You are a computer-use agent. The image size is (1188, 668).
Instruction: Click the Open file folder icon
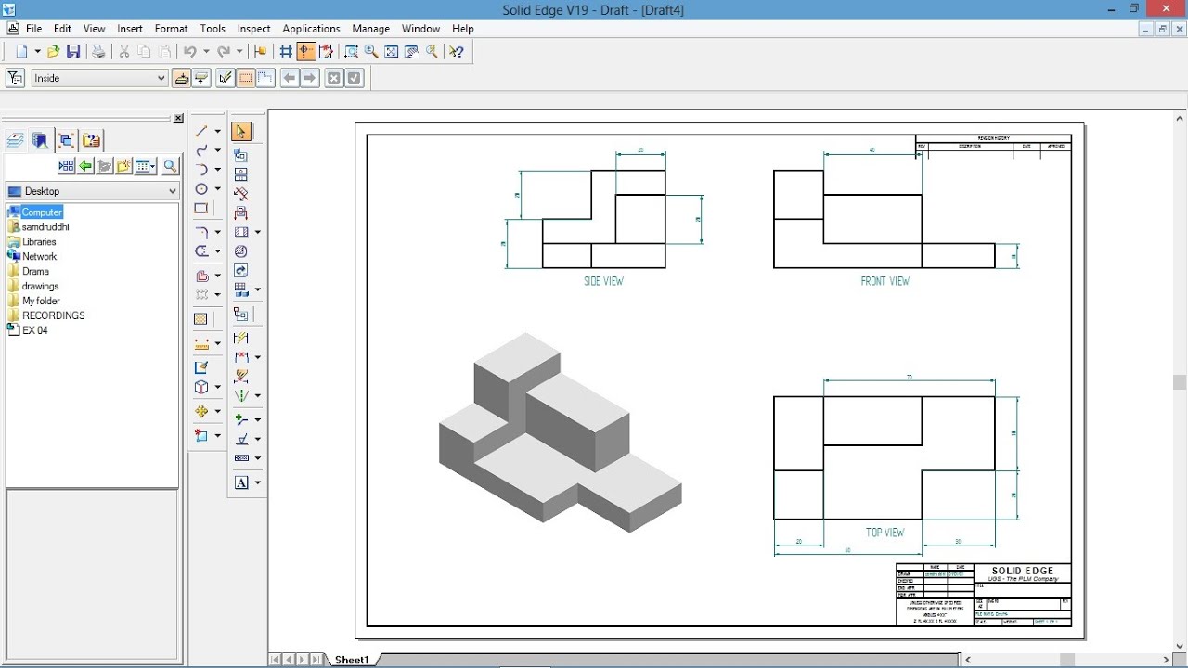click(53, 52)
